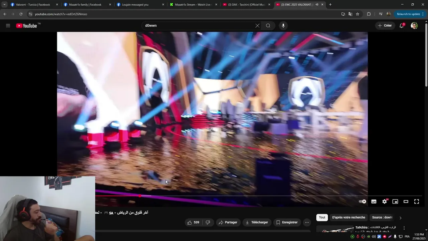Open the subtitles/captions control in the player
The height and width of the screenshot is (241, 428).
pos(374,202)
